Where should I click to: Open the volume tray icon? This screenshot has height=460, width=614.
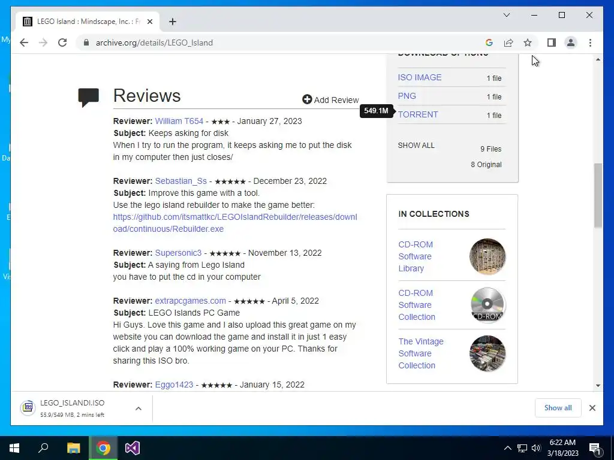(536, 448)
